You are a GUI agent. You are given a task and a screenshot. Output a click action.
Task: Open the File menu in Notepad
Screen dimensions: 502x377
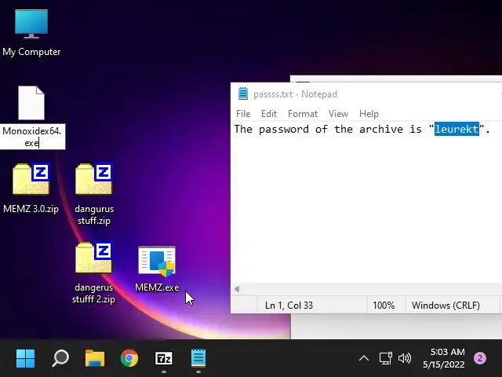pyautogui.click(x=243, y=114)
